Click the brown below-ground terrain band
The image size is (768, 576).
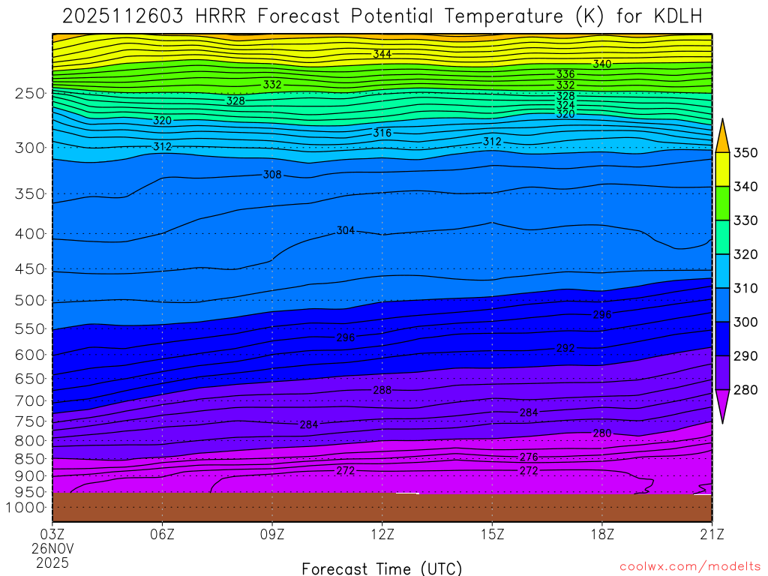click(x=382, y=507)
